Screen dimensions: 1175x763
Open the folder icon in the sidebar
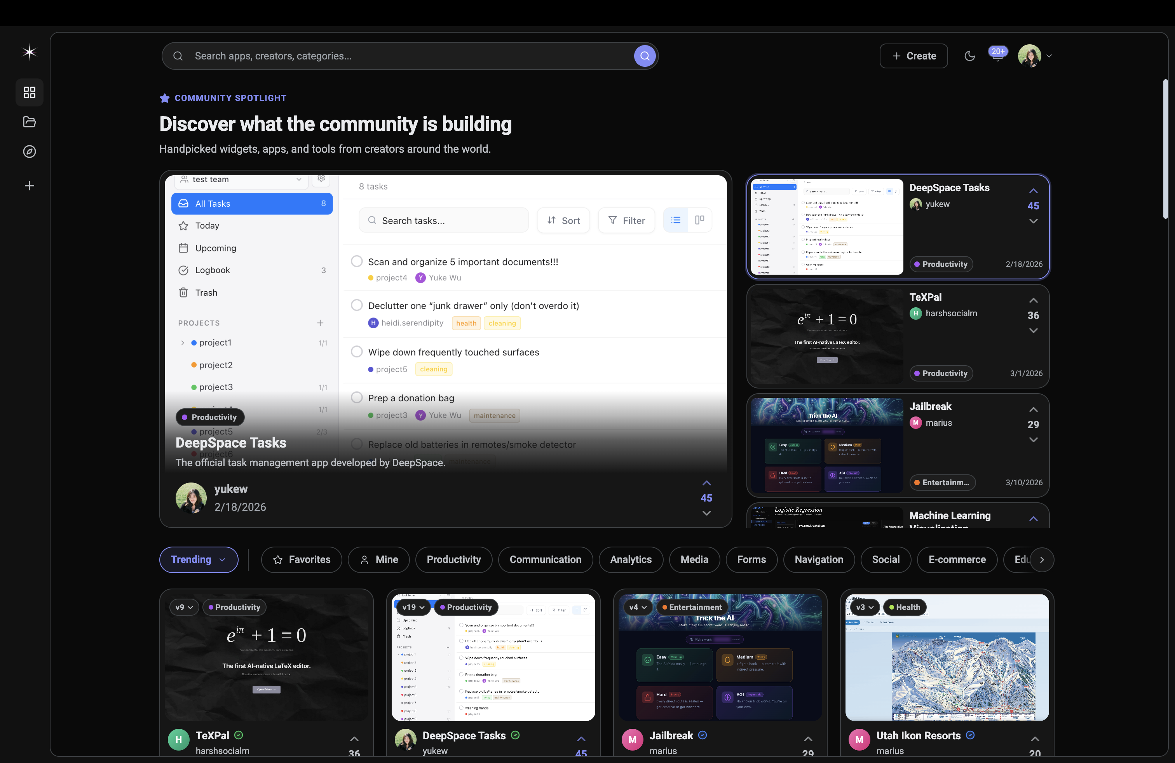point(29,122)
